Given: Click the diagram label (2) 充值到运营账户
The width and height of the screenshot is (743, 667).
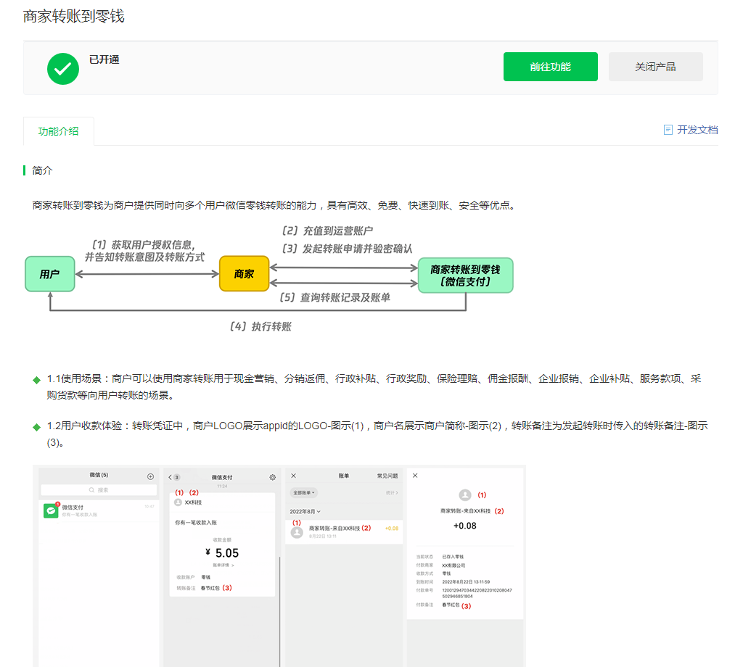Looking at the screenshot, I should click(327, 231).
